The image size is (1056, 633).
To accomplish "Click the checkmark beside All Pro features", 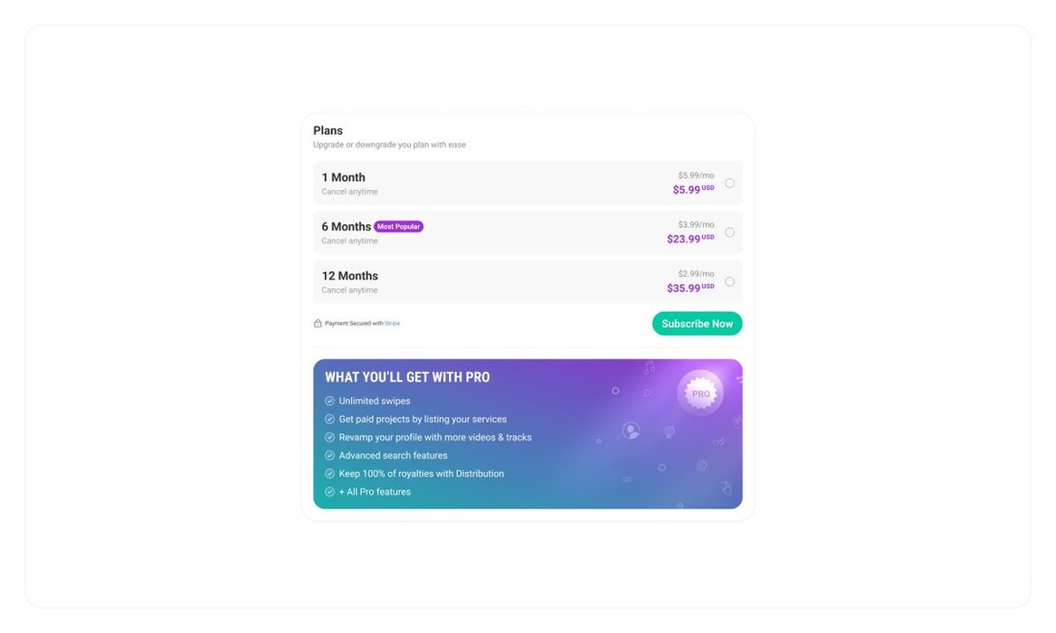I will click(329, 492).
